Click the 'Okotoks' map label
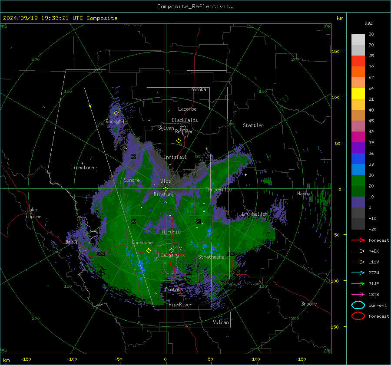391x365 pixels. click(x=174, y=289)
